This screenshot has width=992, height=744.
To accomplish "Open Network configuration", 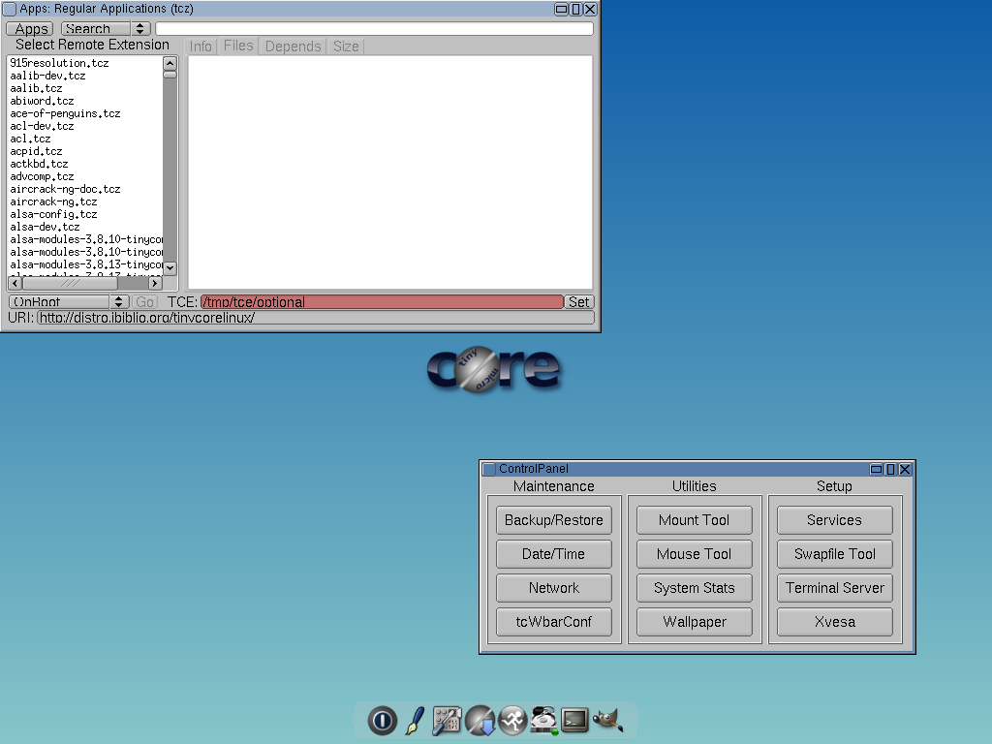I will (553, 588).
